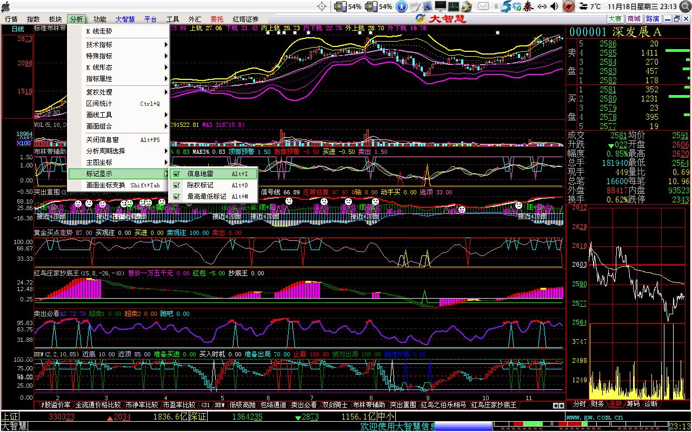This screenshot has width=692, height=432.
Task: Toggle the 最高最低标记 checkbox
Action: coord(176,197)
